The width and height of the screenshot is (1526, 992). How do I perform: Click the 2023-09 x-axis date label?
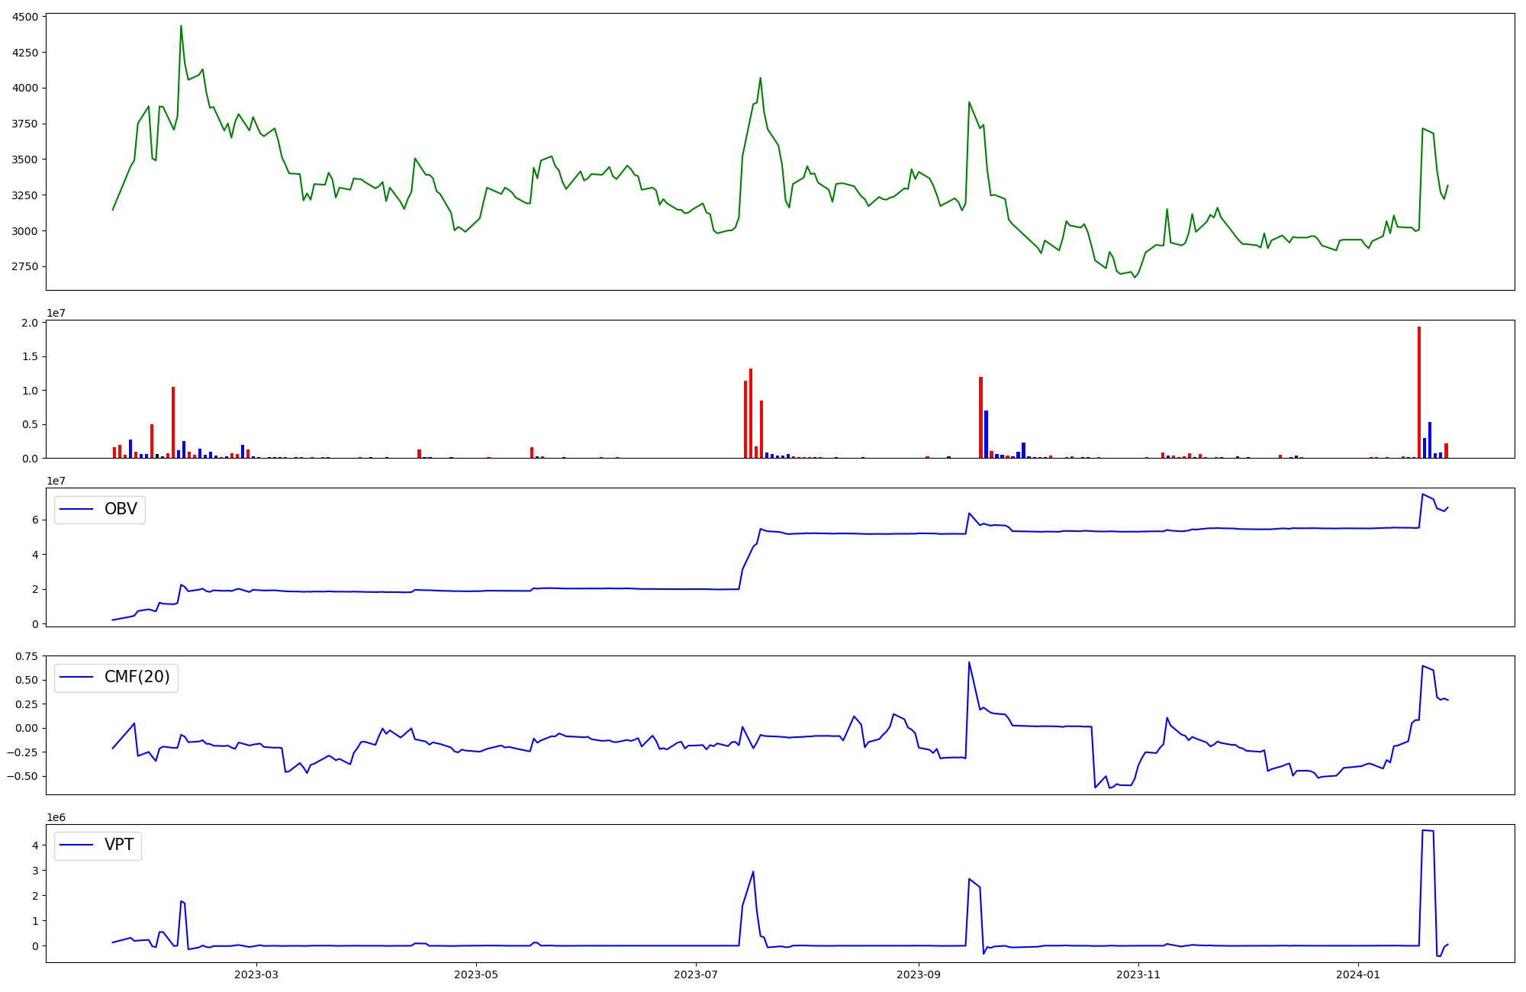[x=919, y=974]
